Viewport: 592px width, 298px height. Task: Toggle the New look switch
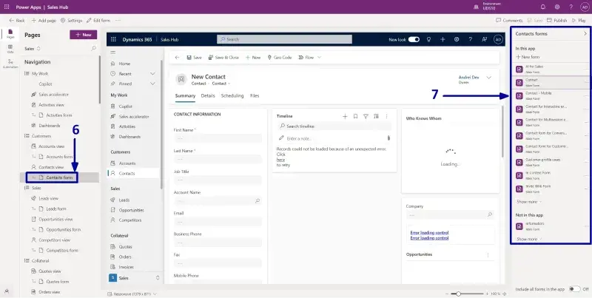pos(414,39)
